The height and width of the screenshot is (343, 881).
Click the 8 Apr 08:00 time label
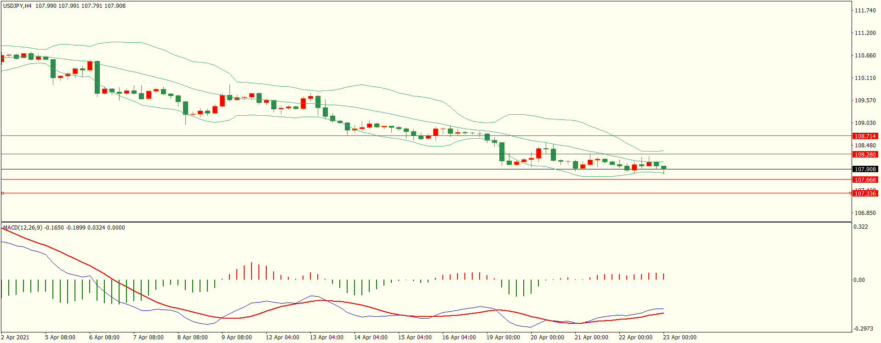pos(193,337)
